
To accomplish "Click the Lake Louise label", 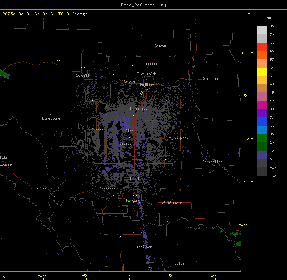I will point(6,161).
